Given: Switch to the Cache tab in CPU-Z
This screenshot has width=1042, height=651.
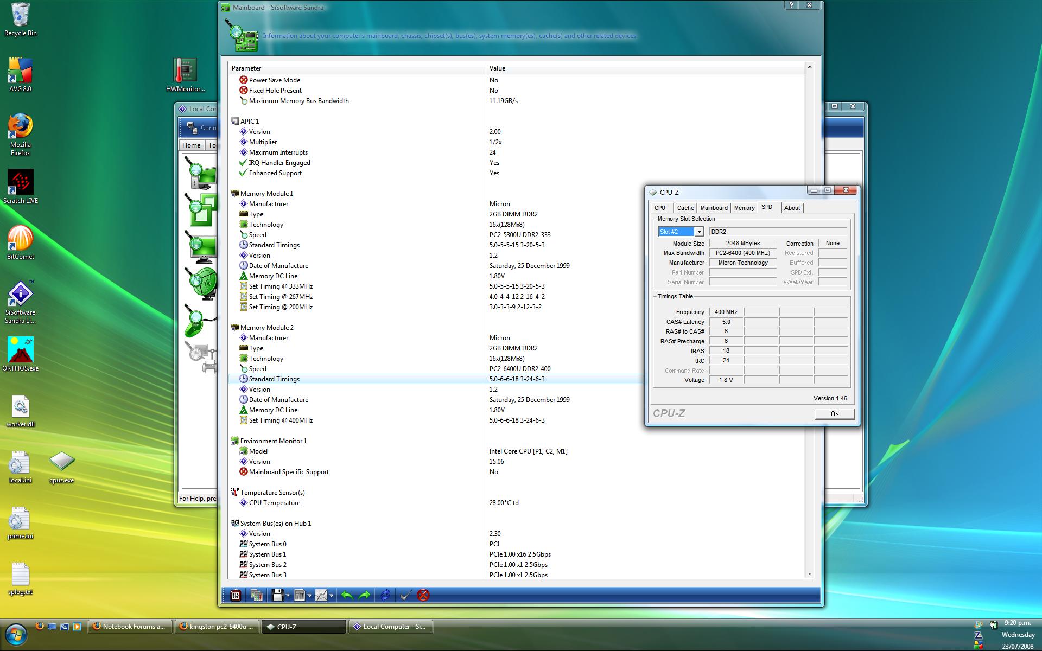Looking at the screenshot, I should coord(685,208).
